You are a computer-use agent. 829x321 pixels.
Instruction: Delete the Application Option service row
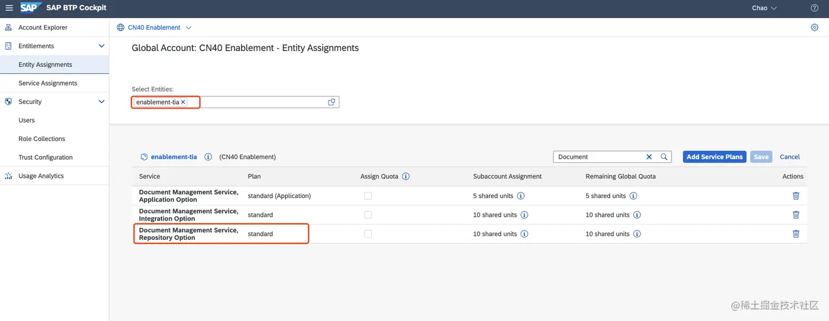796,196
